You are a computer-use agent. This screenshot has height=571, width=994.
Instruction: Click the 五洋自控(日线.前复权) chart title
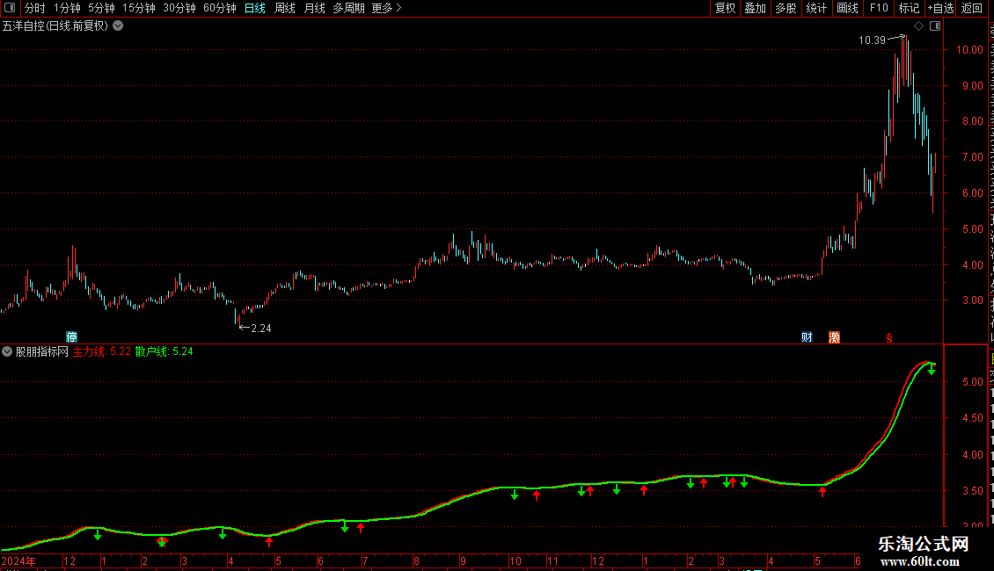click(x=55, y=26)
